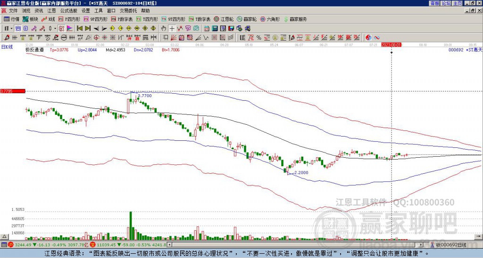This screenshot has height=258, width=483.
Task: Open the 文件 menu
Action: [13, 11]
